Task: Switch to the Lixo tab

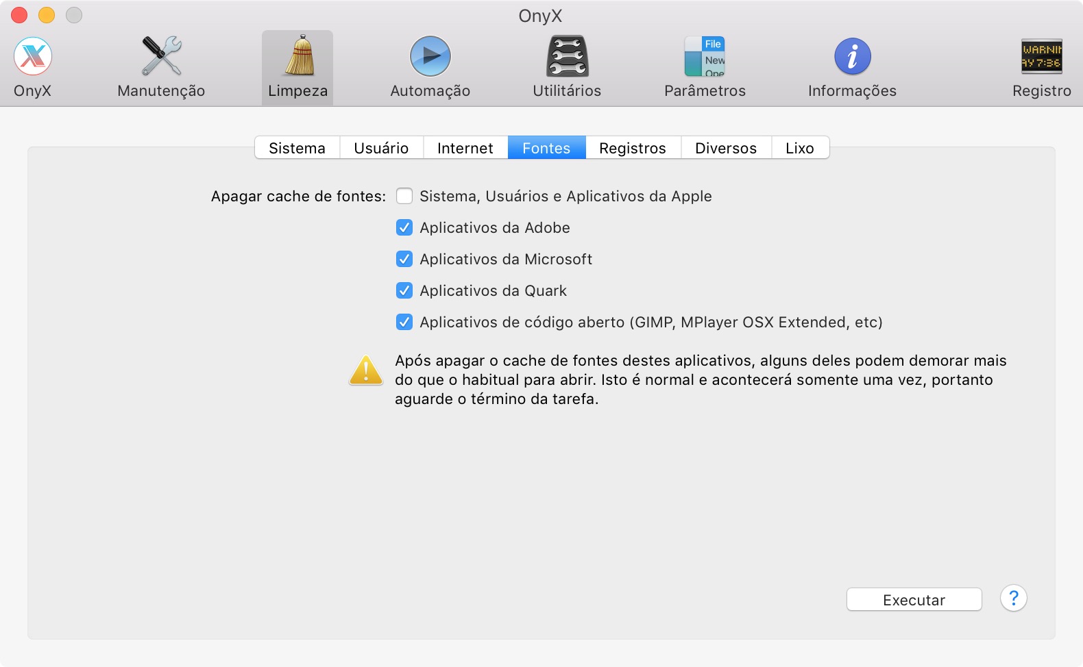Action: point(800,148)
